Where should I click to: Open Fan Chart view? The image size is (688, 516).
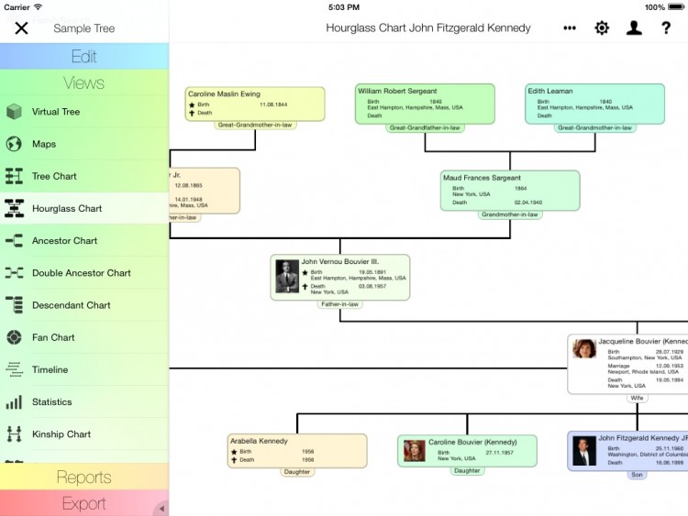click(84, 337)
